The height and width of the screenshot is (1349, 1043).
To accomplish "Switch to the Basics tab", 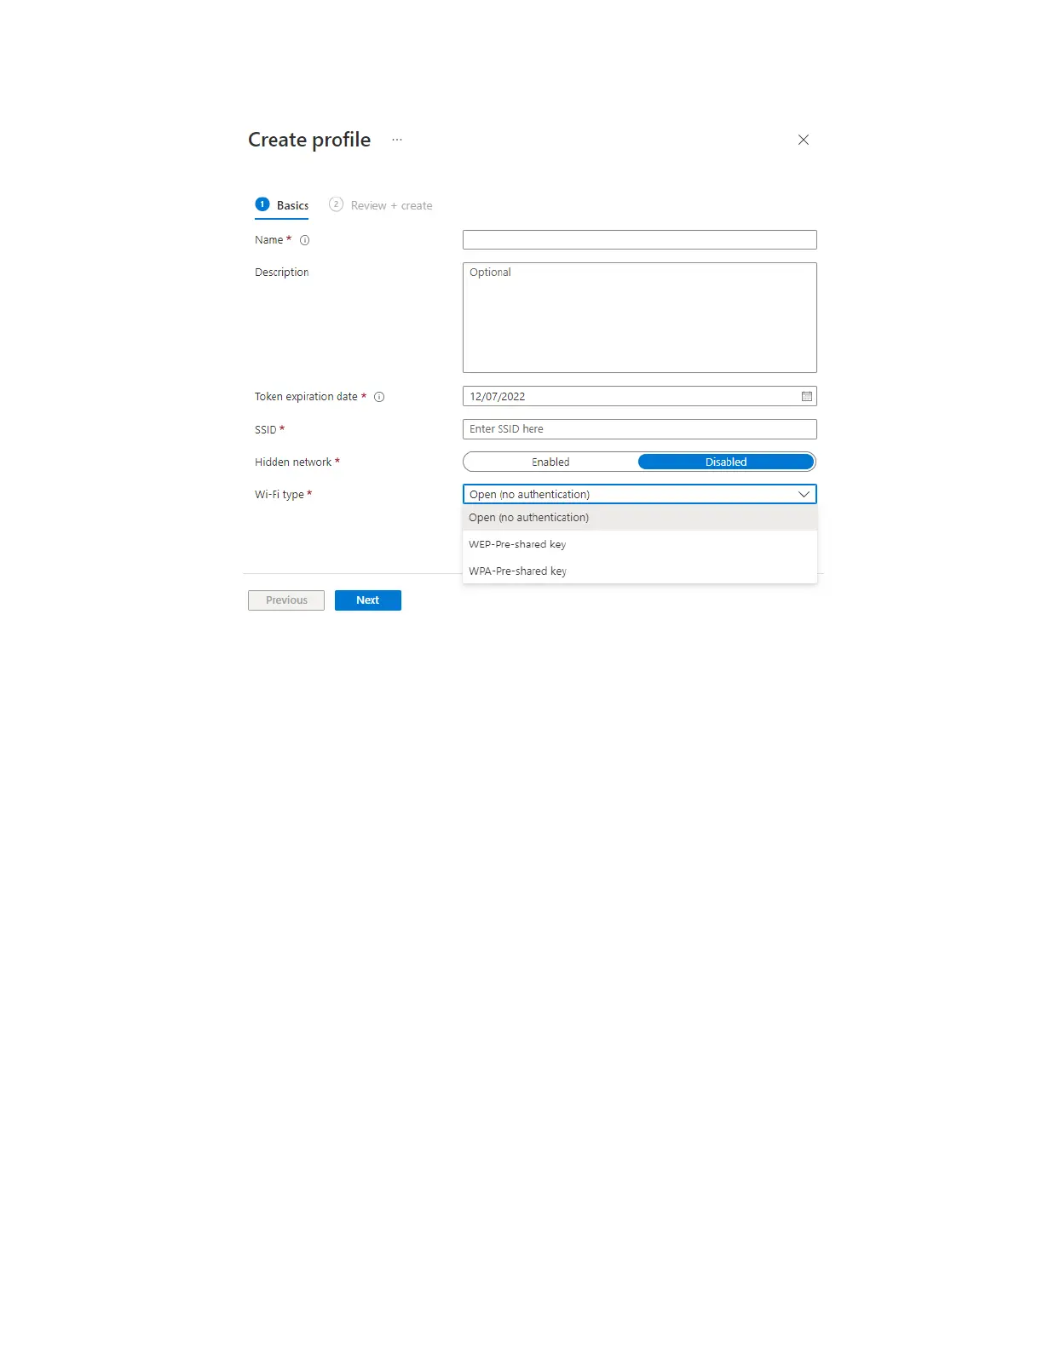I will click(x=282, y=205).
